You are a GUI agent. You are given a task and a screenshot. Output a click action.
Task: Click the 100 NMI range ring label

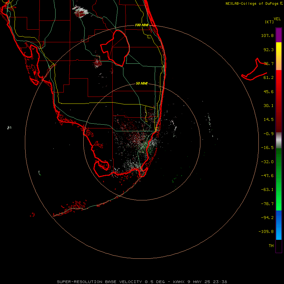tap(142, 25)
